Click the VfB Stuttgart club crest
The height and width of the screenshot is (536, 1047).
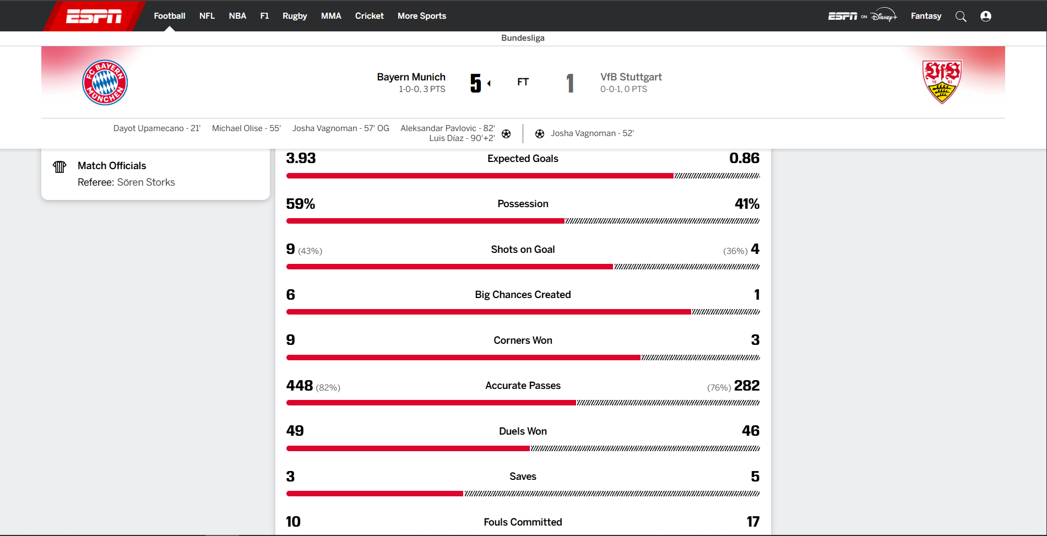tap(942, 82)
